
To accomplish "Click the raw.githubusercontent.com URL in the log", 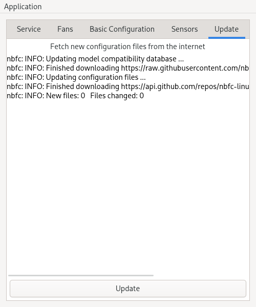I will click(185, 68).
